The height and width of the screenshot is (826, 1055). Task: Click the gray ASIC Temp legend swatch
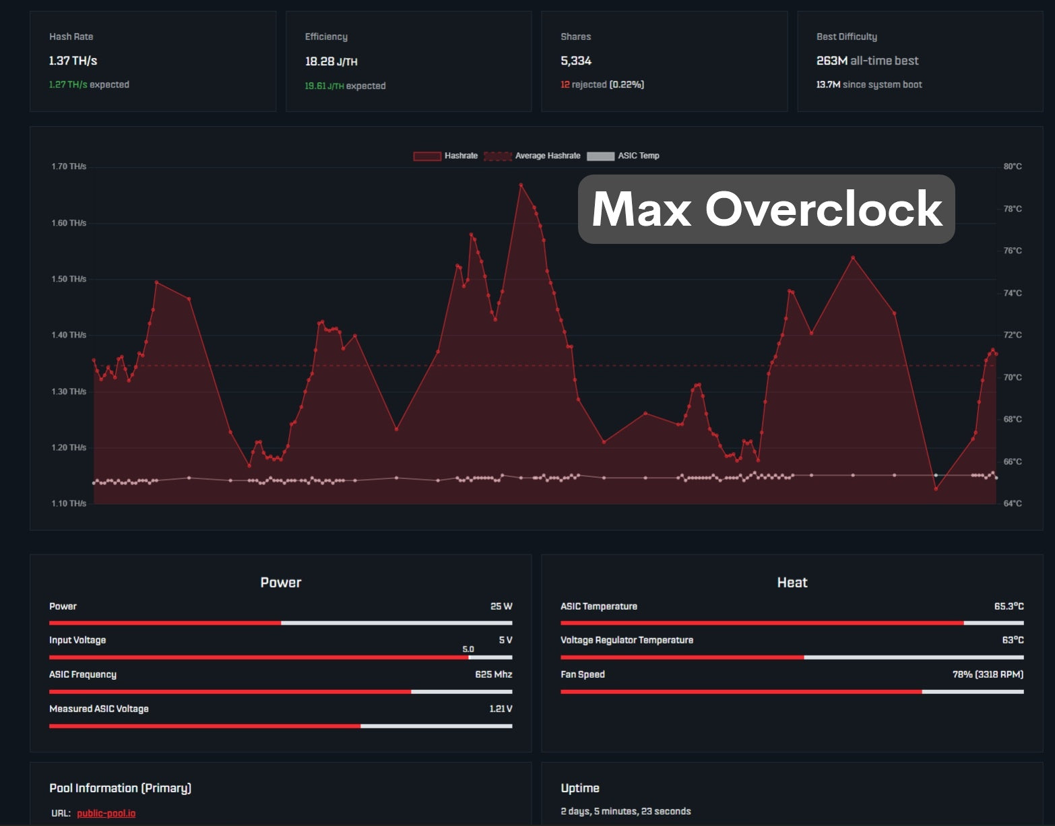(x=600, y=156)
